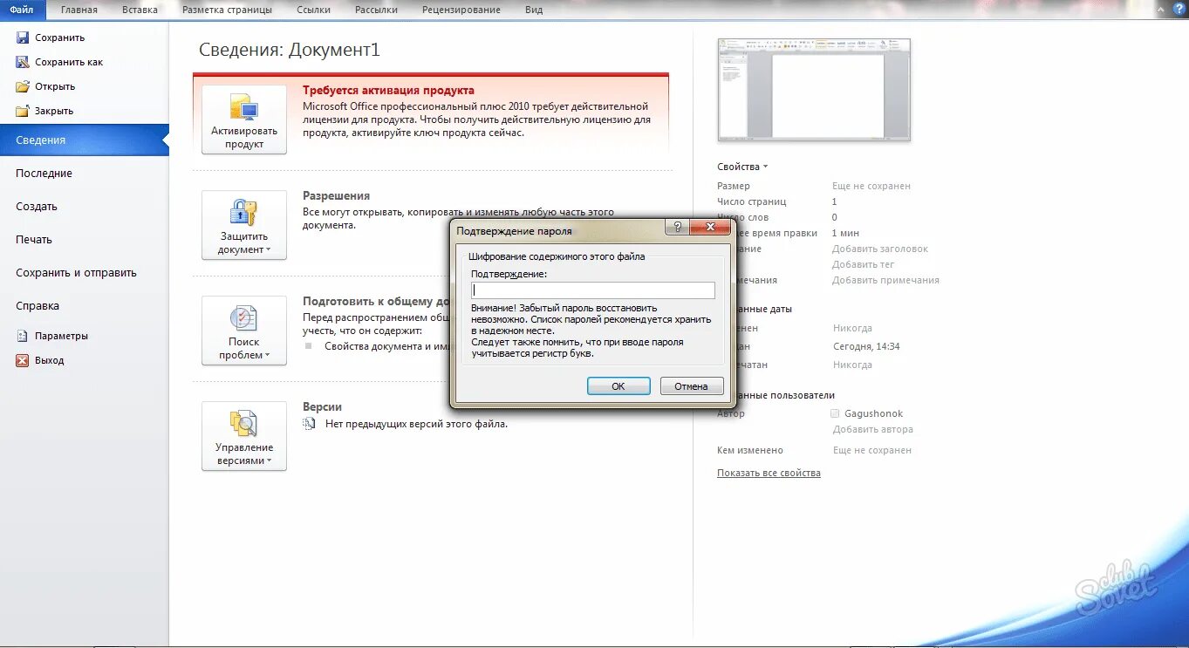Open the Вставка ribbon tab
This screenshot has width=1189, height=648.
[140, 10]
